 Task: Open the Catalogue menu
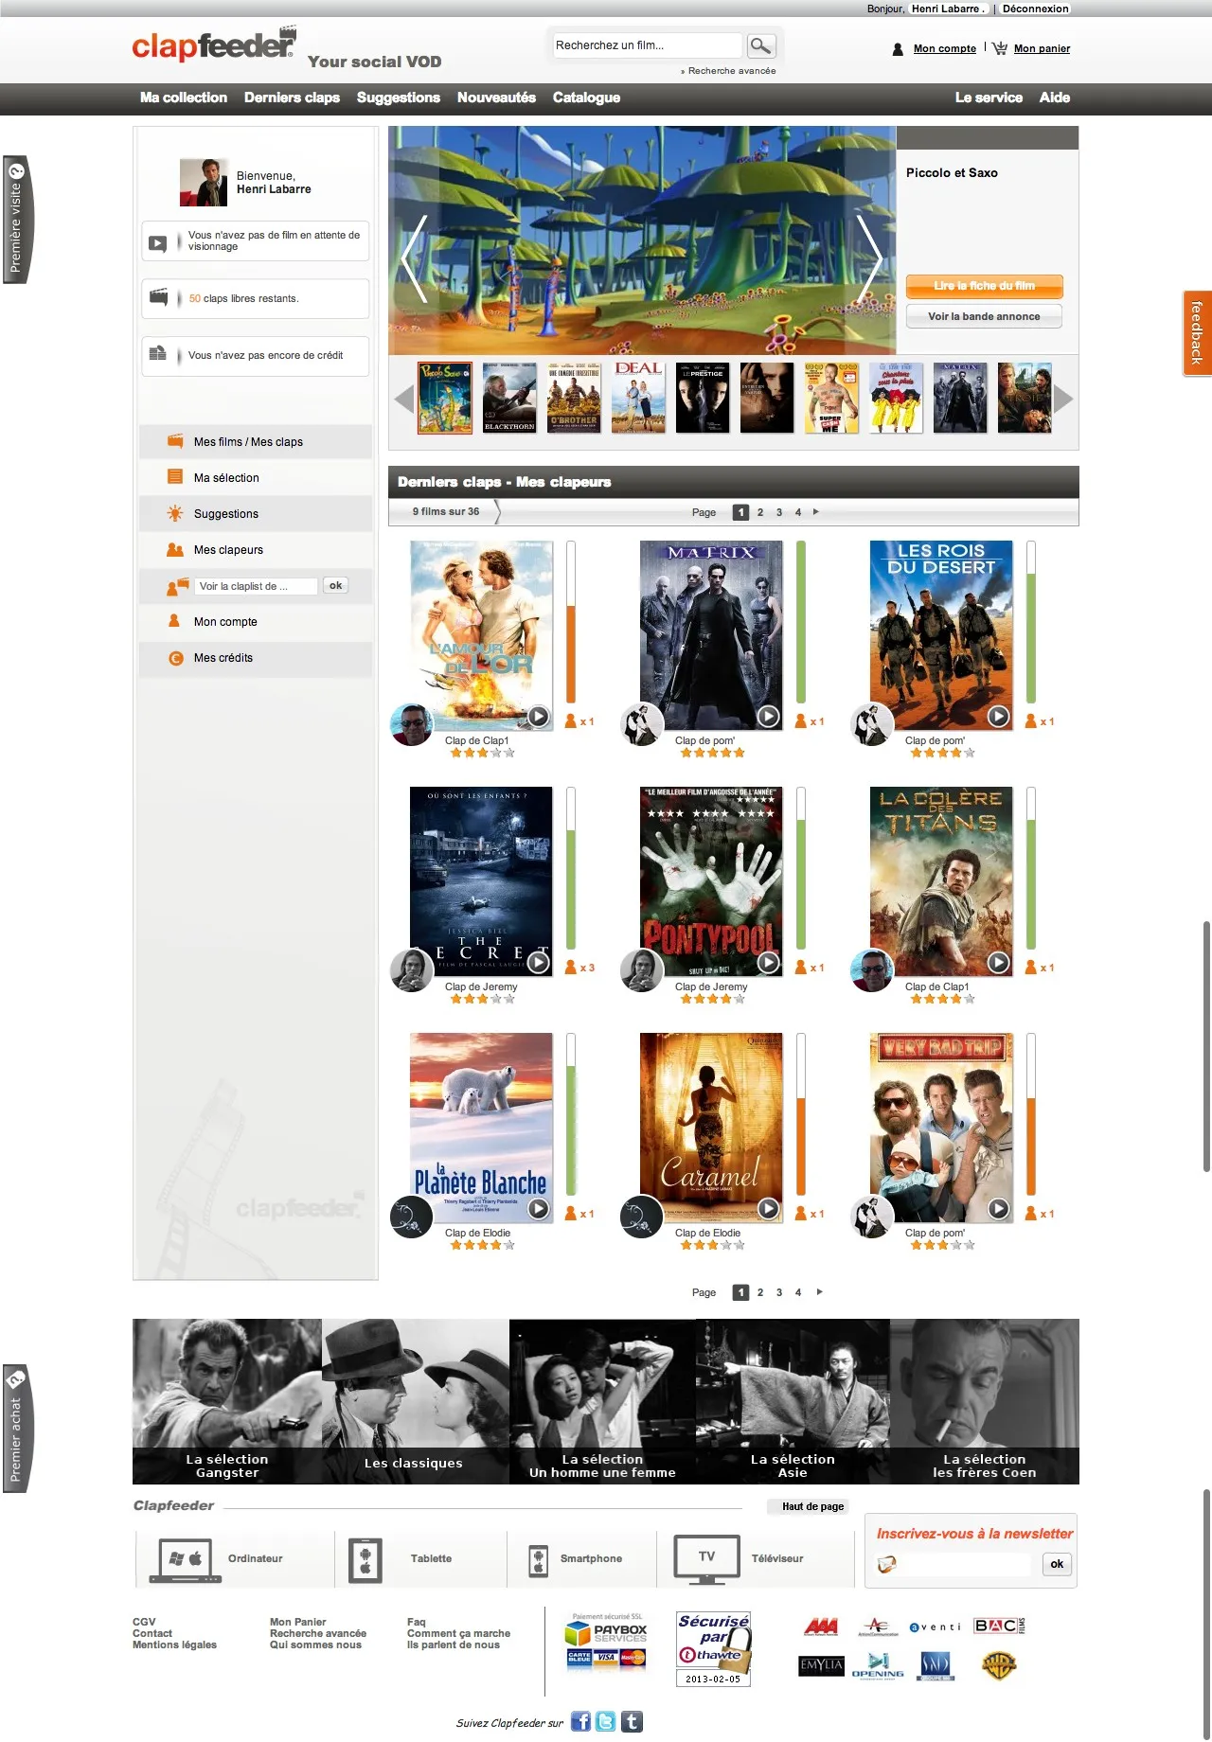(x=586, y=98)
